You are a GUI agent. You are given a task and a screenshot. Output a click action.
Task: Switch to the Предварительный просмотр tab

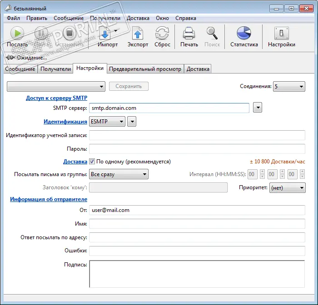pyautogui.click(x=145, y=69)
